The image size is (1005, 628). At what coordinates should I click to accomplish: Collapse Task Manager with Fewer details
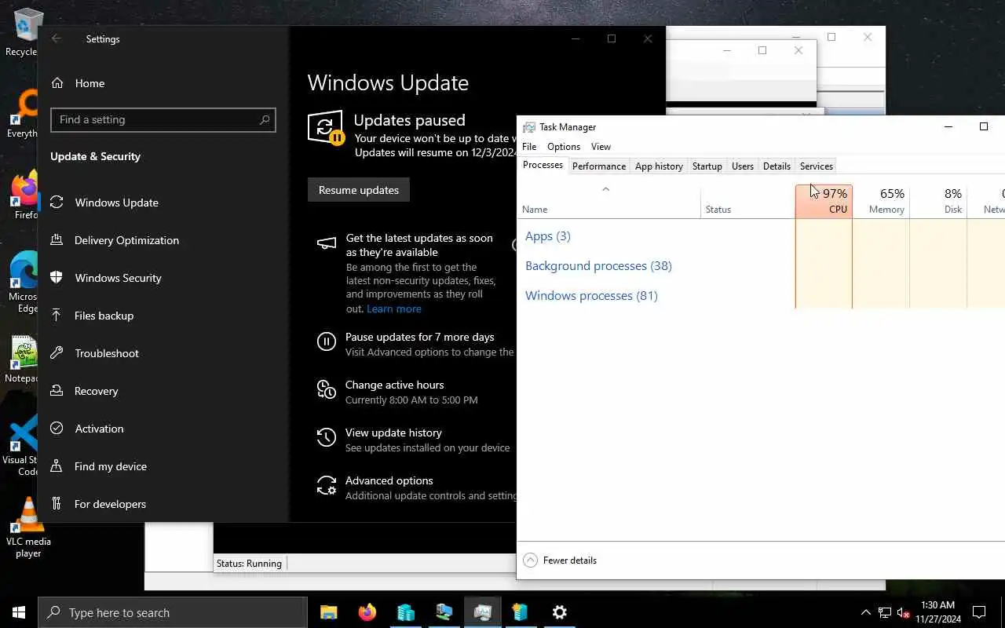pos(561,560)
